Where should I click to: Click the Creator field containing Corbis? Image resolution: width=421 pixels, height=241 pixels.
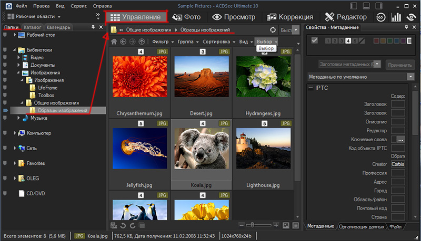coord(398,164)
